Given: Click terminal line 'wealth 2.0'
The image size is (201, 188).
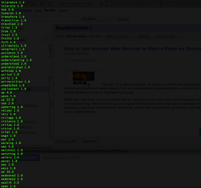Looking at the screenshot, I should (x=10, y=183).
